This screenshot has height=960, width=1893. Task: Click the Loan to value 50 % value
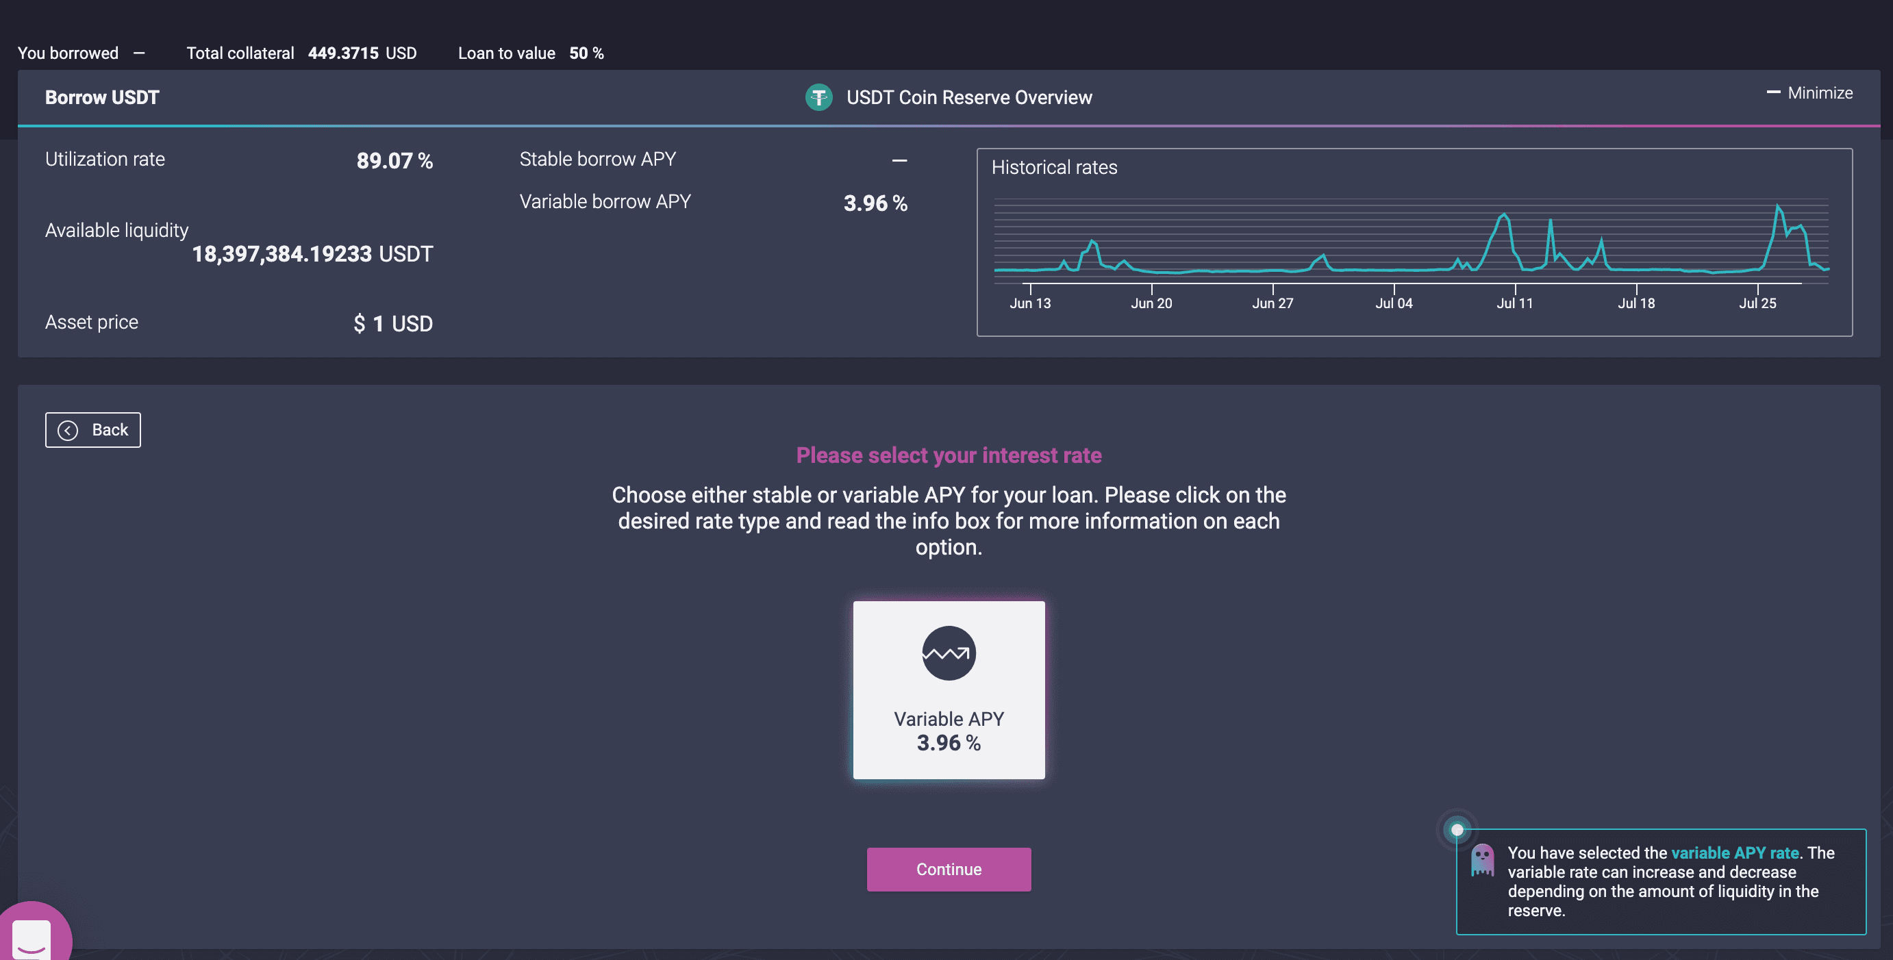pyautogui.click(x=586, y=53)
